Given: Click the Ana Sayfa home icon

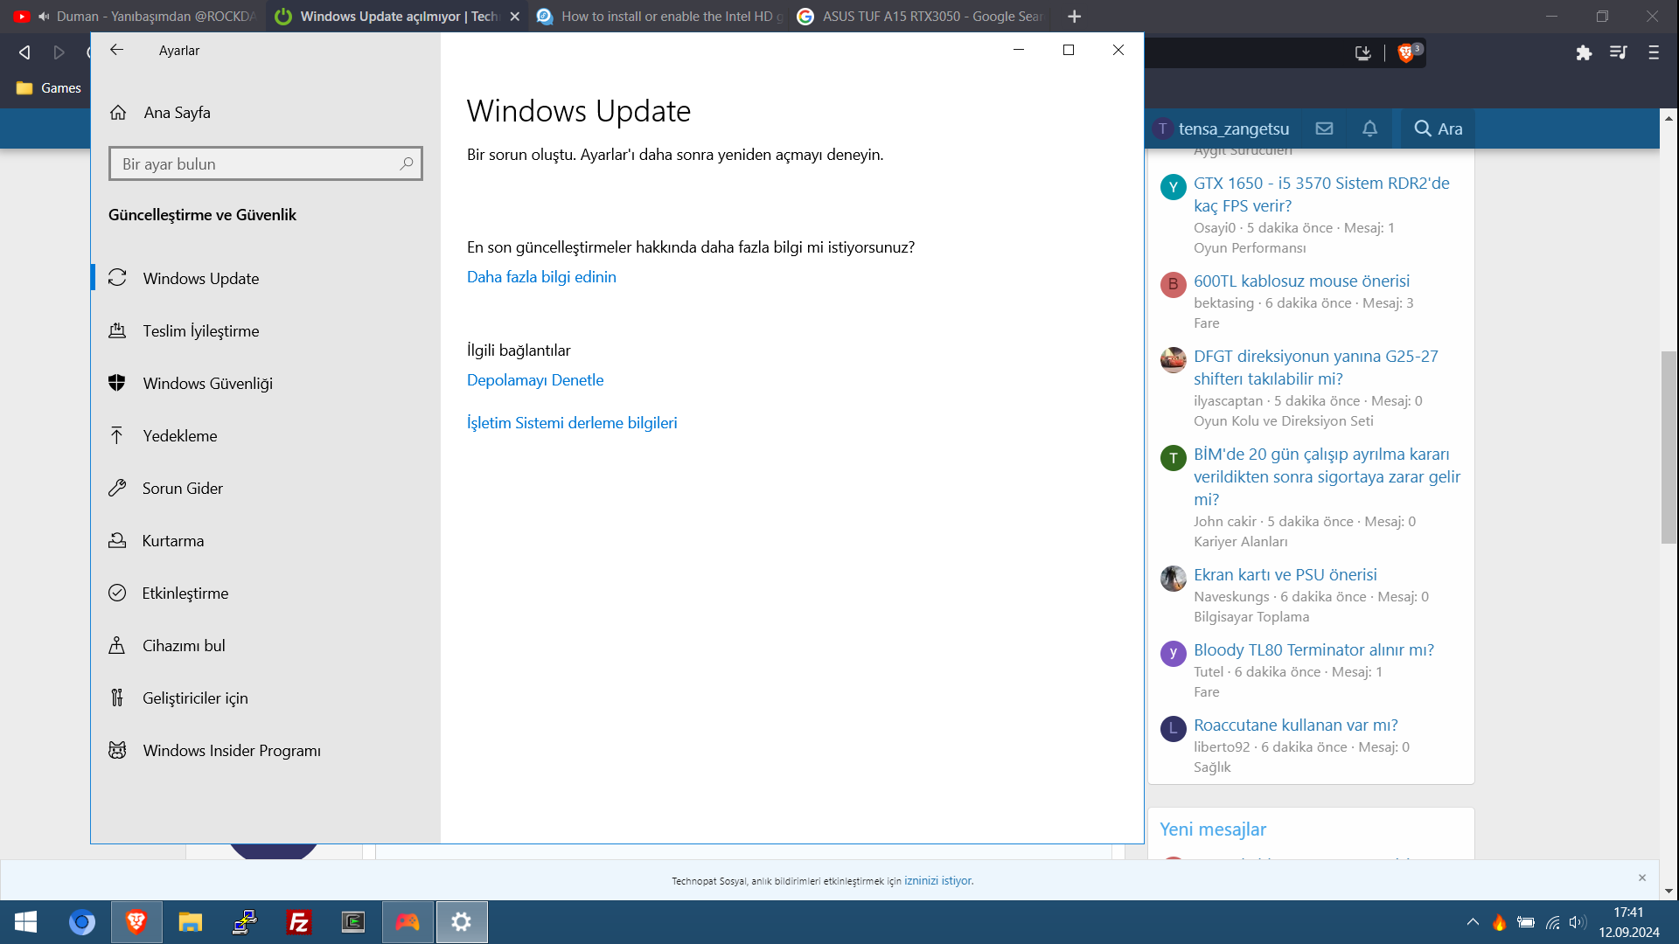Looking at the screenshot, I should [118, 113].
